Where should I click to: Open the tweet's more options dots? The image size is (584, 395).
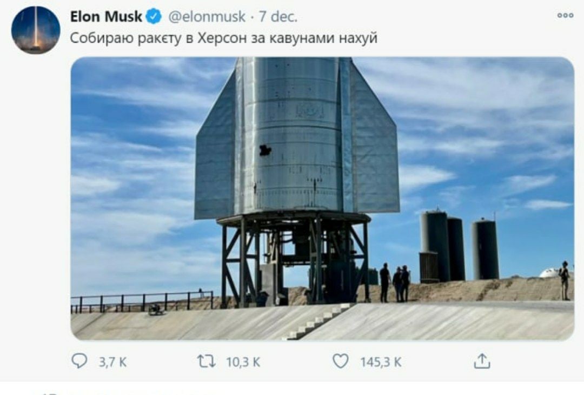click(565, 15)
